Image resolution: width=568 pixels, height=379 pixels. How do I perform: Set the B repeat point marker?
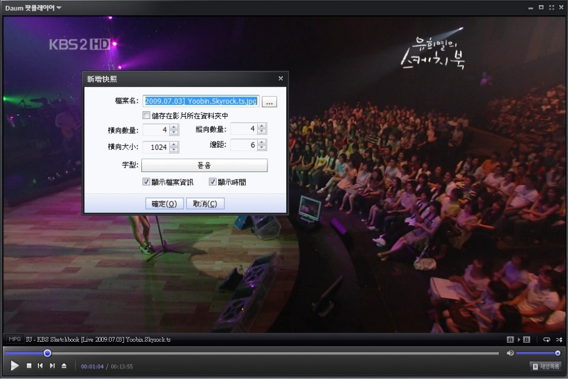tap(527, 339)
